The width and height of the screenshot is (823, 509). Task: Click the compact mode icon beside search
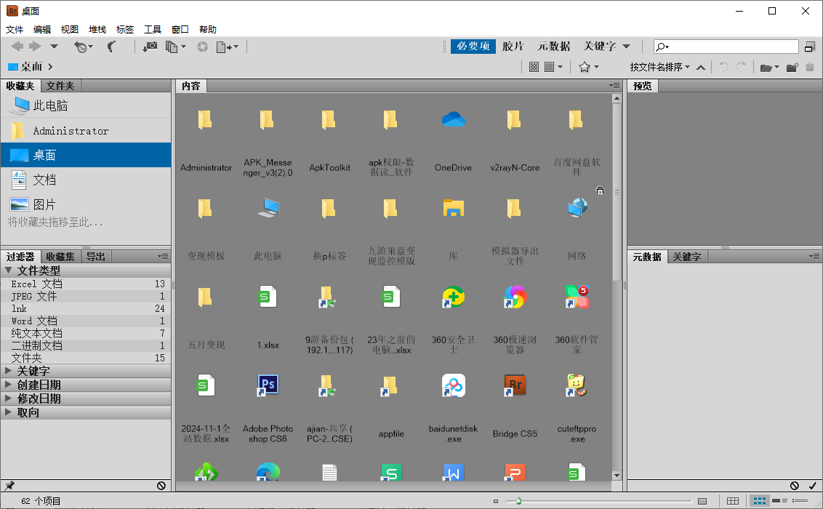click(x=810, y=47)
